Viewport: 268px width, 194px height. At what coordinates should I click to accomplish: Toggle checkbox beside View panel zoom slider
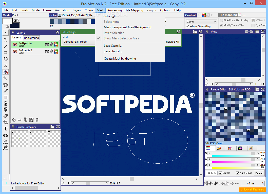[206, 84]
